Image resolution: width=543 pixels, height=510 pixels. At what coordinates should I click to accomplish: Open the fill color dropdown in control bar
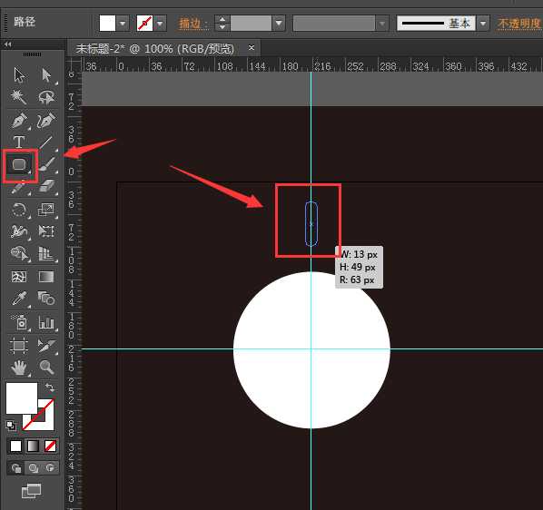click(123, 24)
